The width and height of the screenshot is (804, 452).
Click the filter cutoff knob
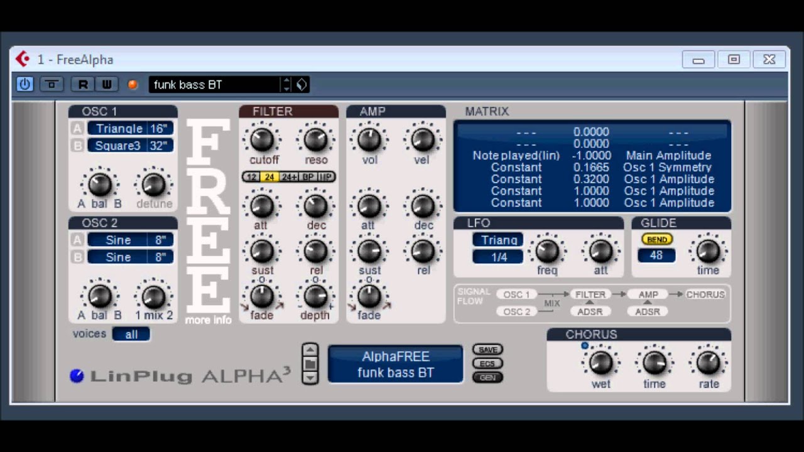(x=262, y=140)
